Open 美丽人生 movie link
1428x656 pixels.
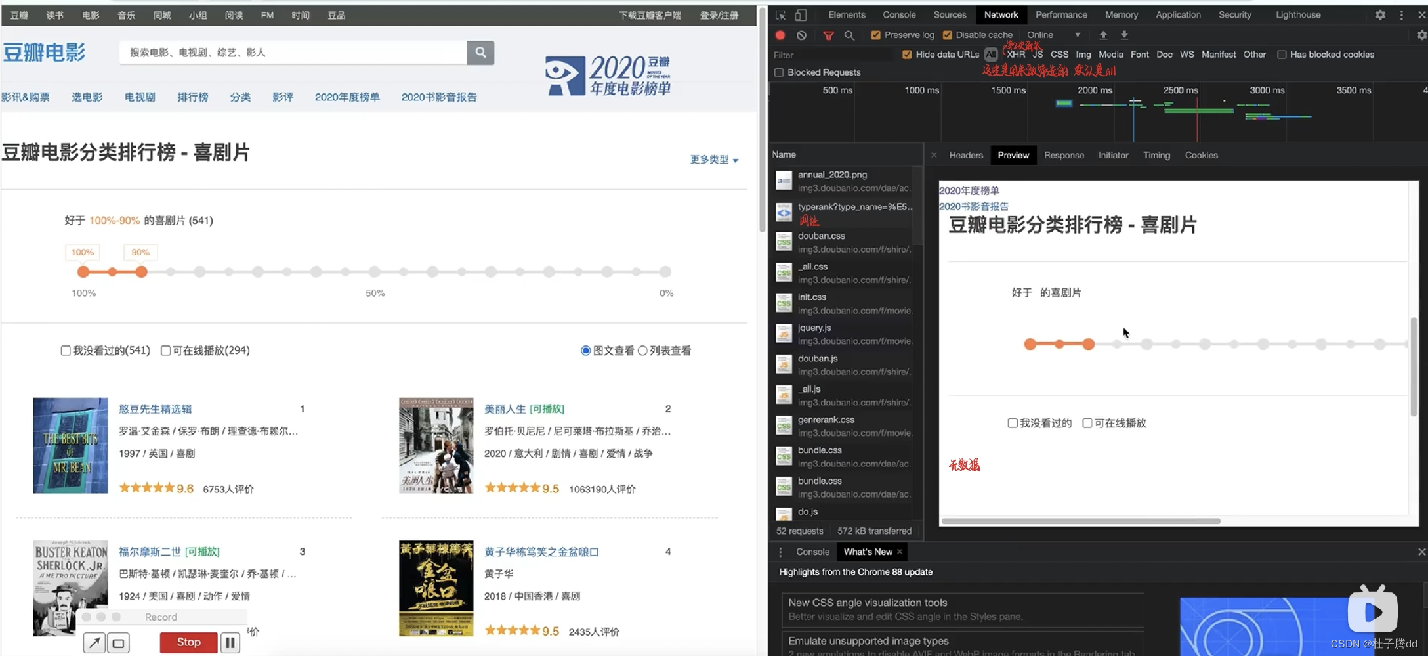click(505, 409)
